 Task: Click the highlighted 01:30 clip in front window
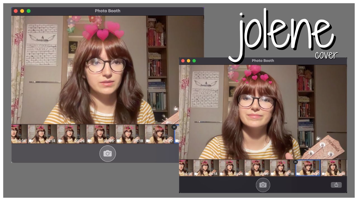click(308, 168)
